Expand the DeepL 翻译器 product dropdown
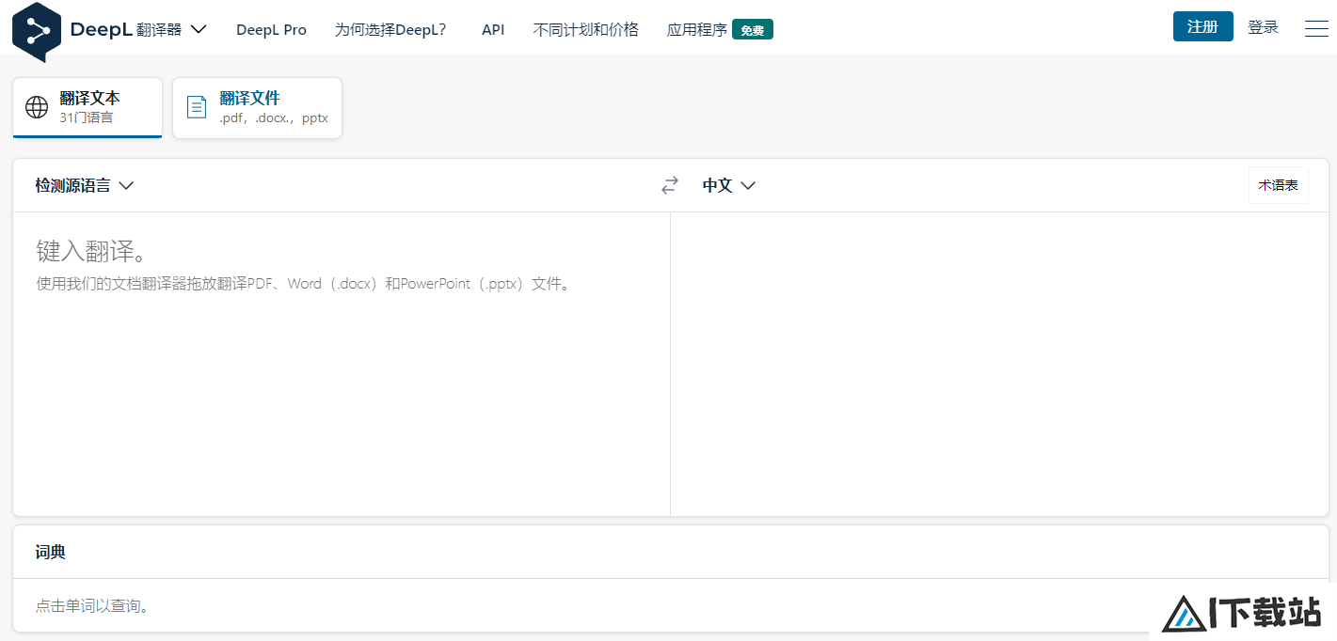Image resolution: width=1337 pixels, height=641 pixels. (138, 29)
